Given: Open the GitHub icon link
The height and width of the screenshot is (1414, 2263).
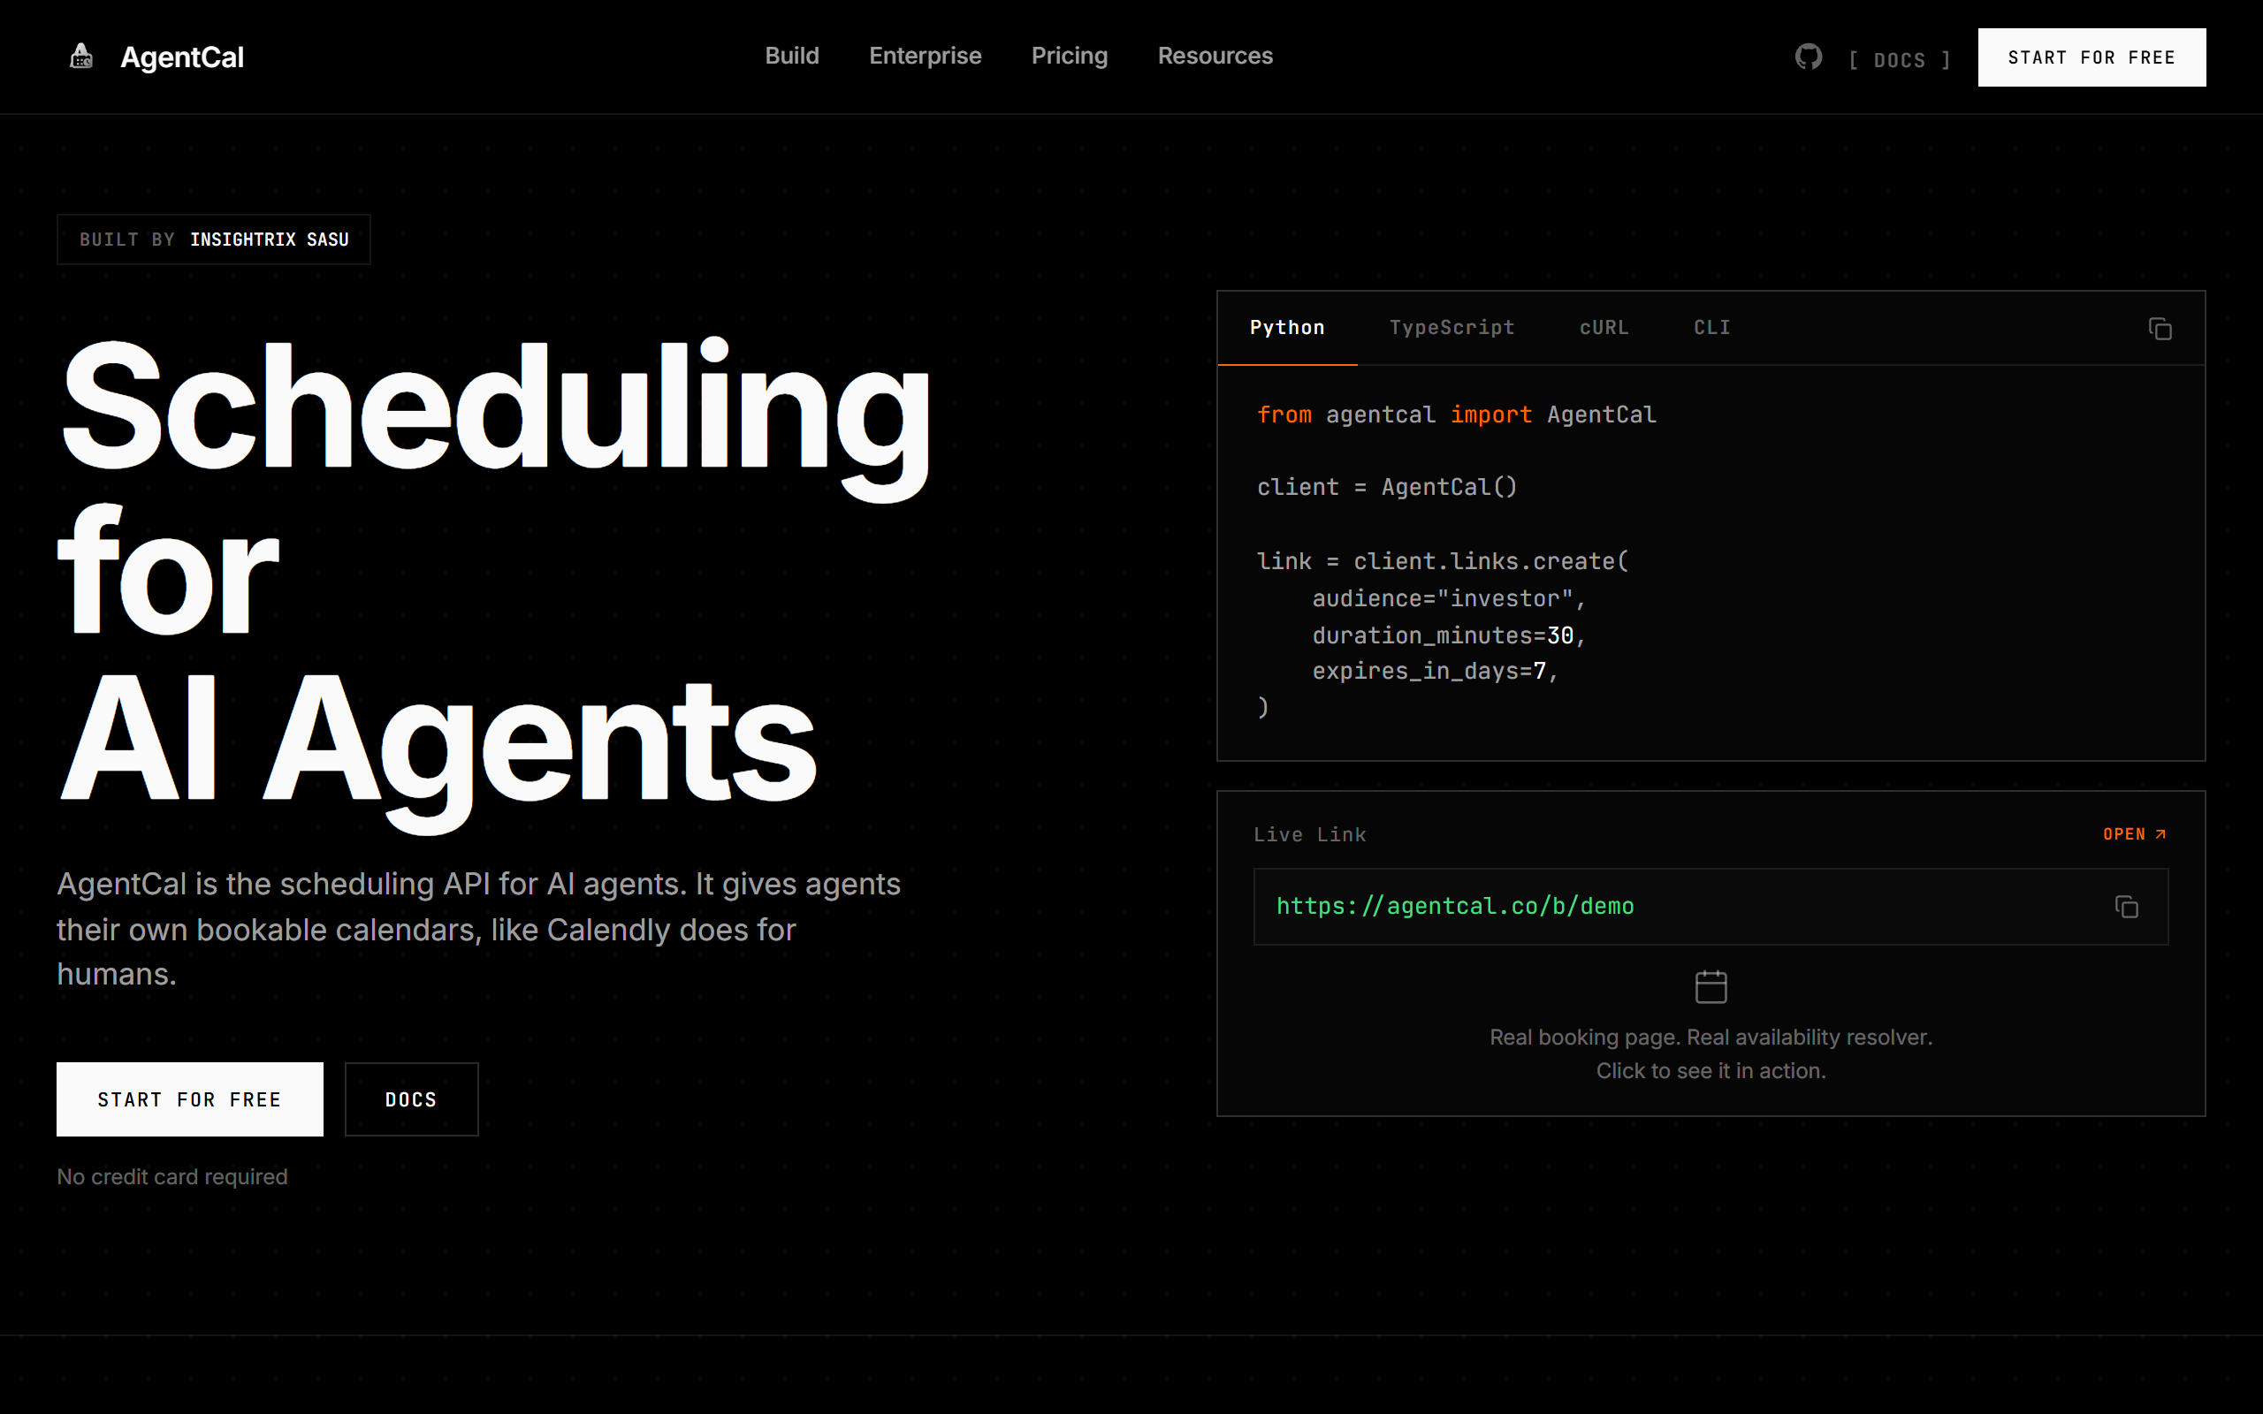Looking at the screenshot, I should pyautogui.click(x=1808, y=57).
